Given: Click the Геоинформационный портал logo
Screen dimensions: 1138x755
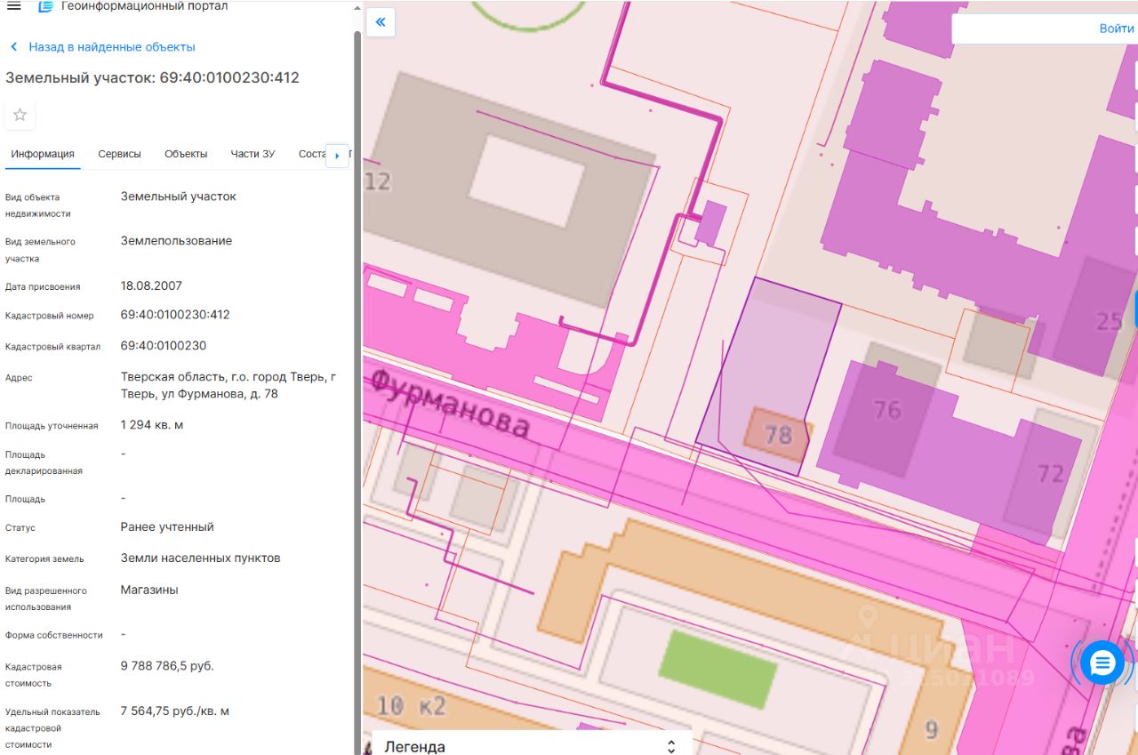Looking at the screenshot, I should click(x=45, y=6).
